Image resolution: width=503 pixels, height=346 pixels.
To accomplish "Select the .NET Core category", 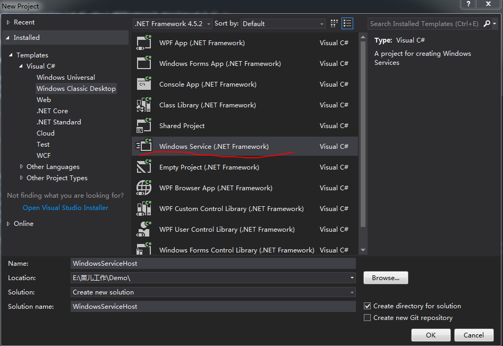I will click(52, 111).
